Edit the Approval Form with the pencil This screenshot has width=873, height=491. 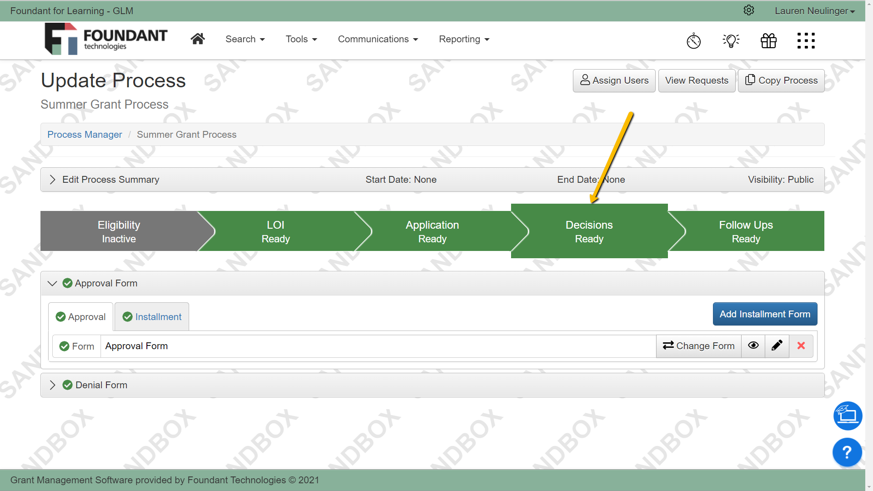click(x=777, y=346)
